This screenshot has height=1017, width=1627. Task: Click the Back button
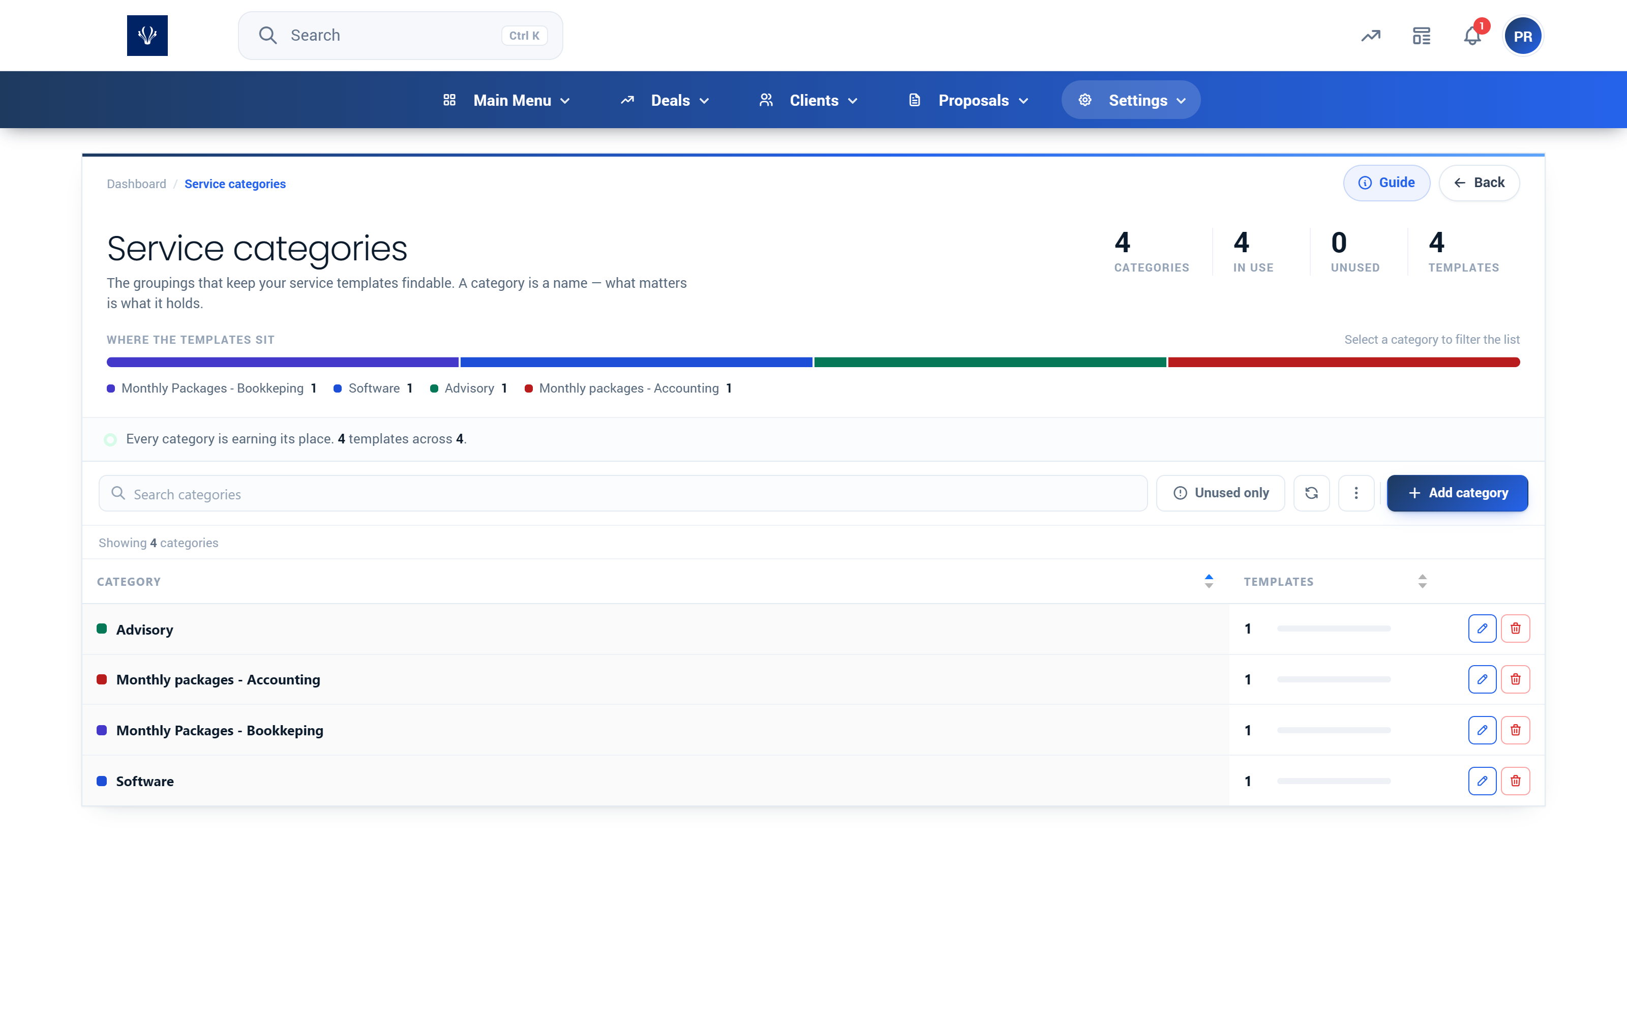coord(1479,183)
